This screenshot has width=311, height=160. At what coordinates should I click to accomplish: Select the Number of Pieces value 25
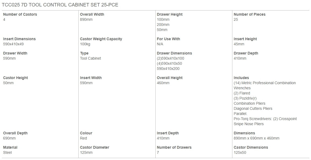[x=236, y=19]
